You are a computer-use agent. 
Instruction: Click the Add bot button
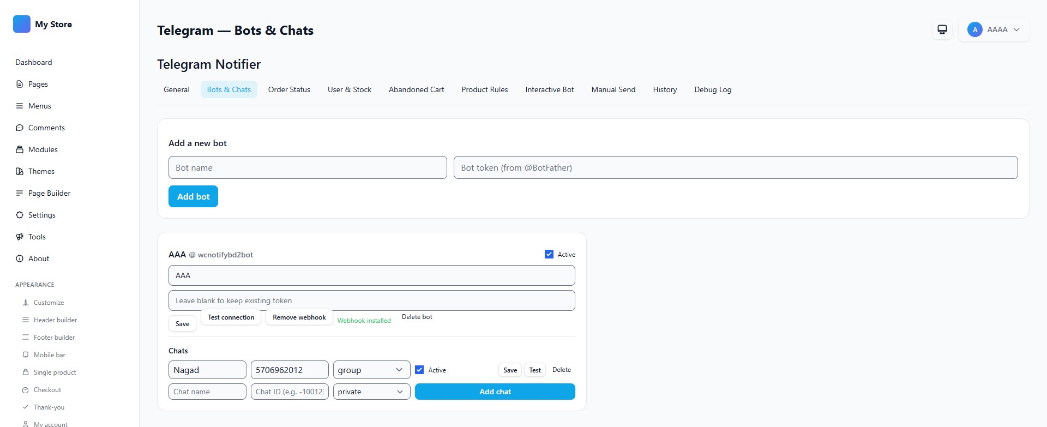pos(193,196)
